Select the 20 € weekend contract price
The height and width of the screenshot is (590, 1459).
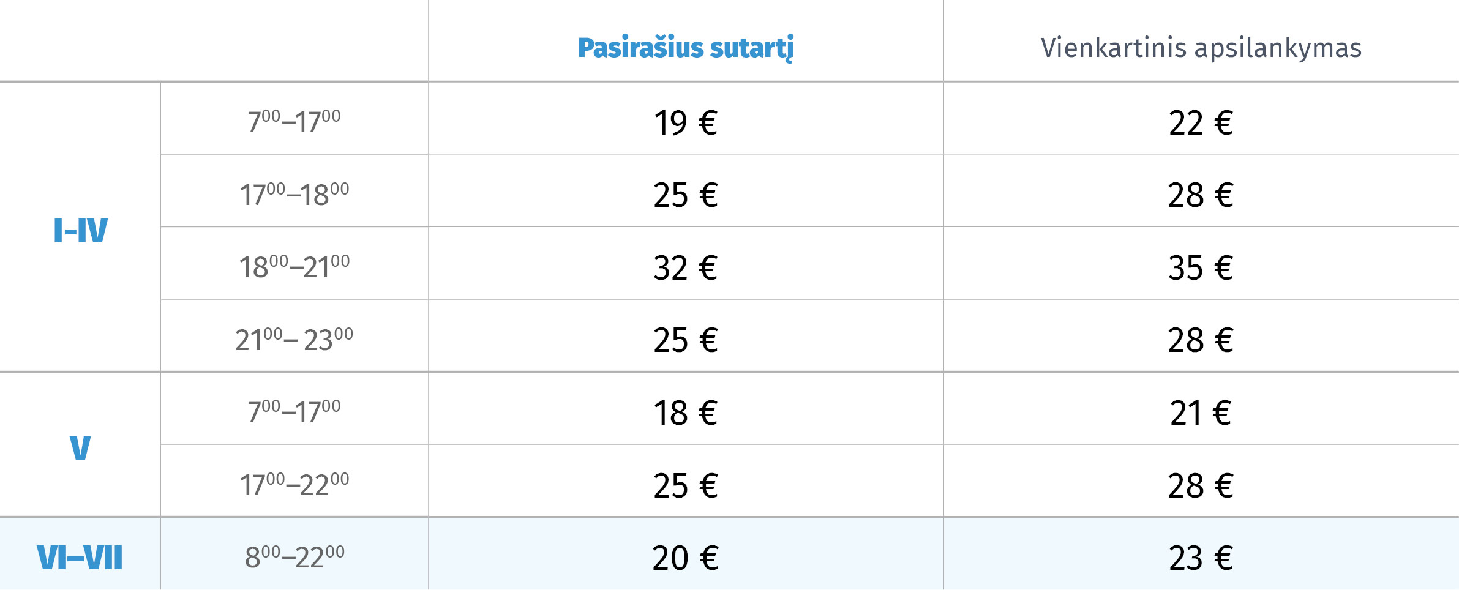click(686, 558)
